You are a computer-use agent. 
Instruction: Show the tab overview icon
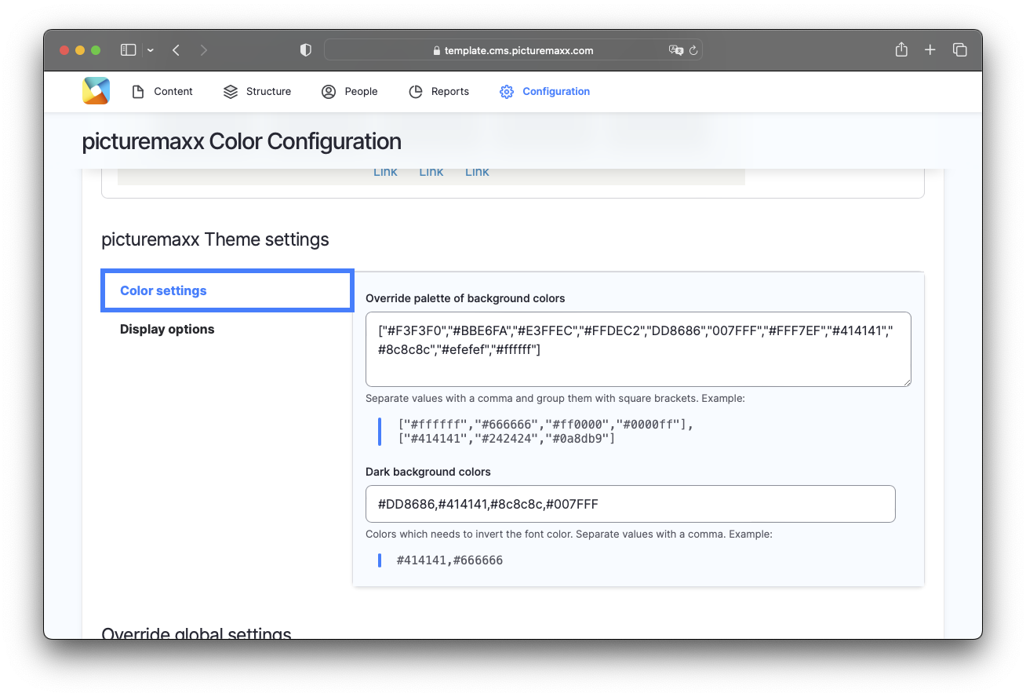(x=959, y=50)
